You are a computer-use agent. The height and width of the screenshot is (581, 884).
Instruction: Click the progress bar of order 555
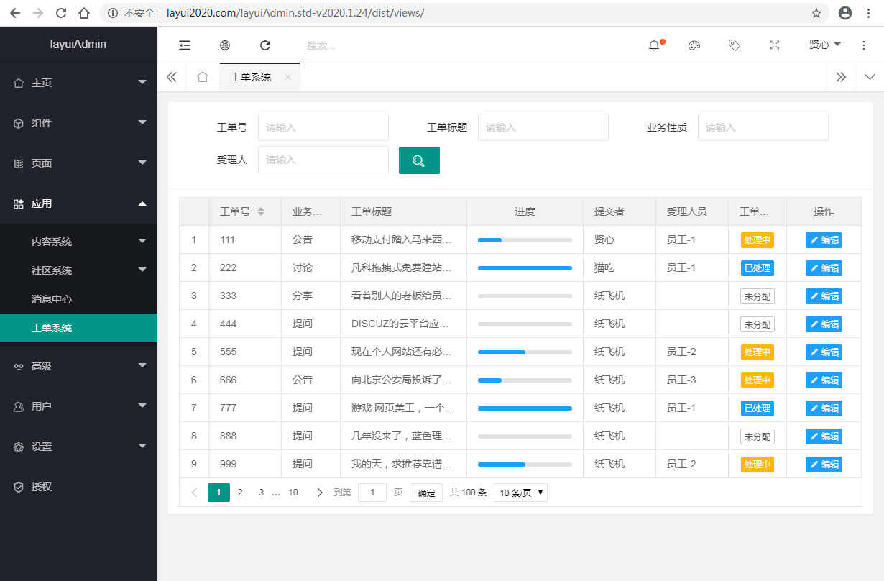click(525, 352)
